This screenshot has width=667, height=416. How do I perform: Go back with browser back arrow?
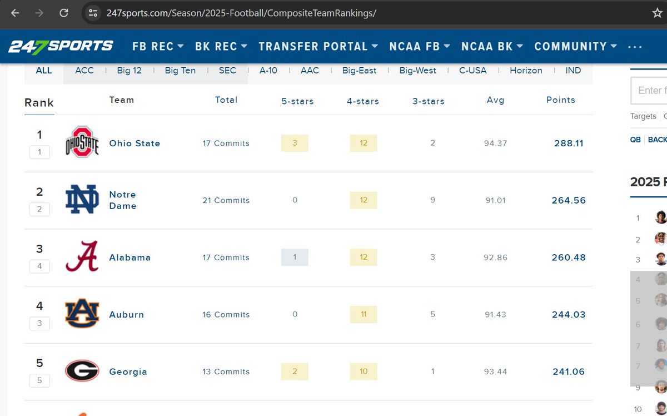pos(15,13)
